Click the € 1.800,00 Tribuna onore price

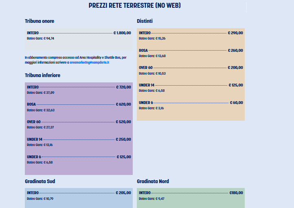point(122,33)
